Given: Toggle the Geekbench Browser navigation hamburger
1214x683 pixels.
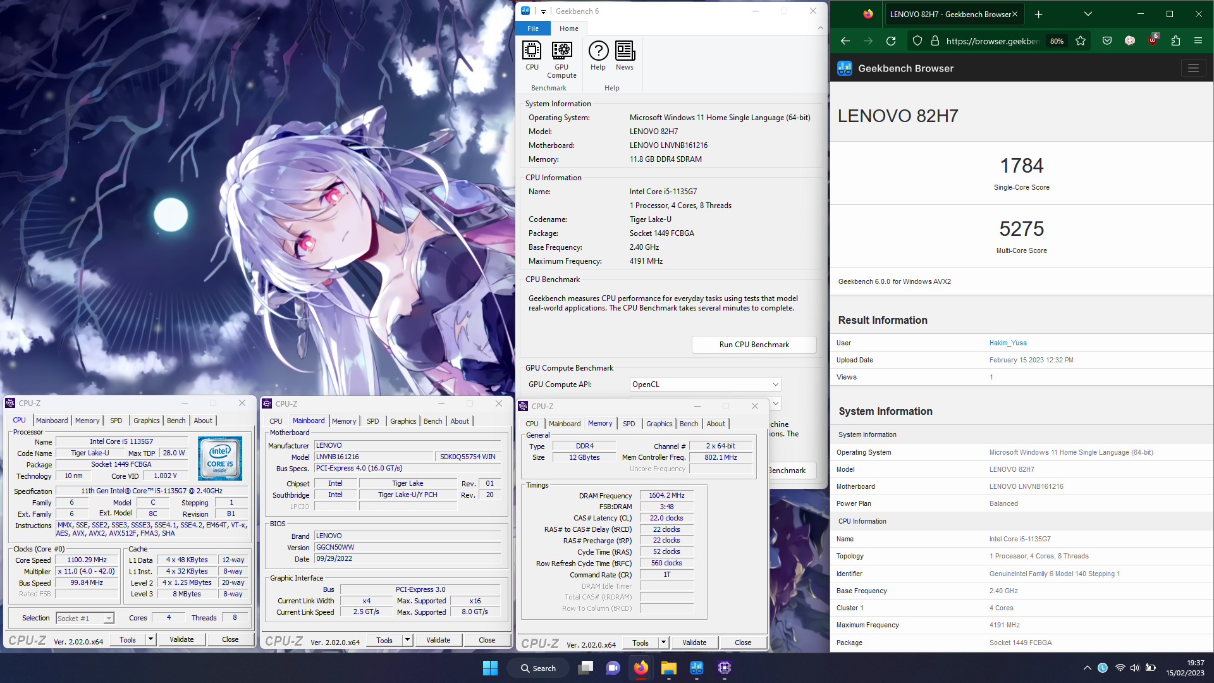Looking at the screenshot, I should point(1193,68).
